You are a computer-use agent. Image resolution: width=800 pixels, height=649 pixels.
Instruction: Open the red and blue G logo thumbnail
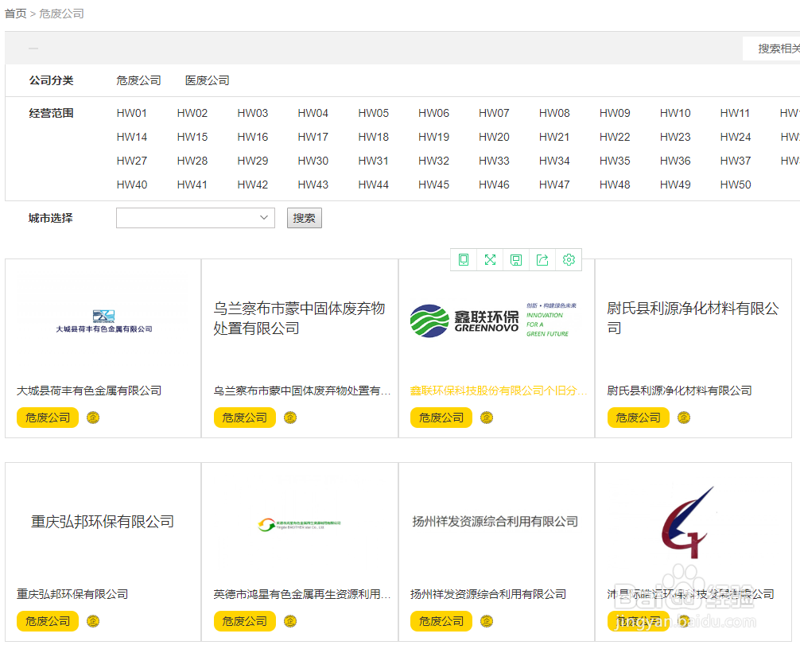[x=687, y=522]
